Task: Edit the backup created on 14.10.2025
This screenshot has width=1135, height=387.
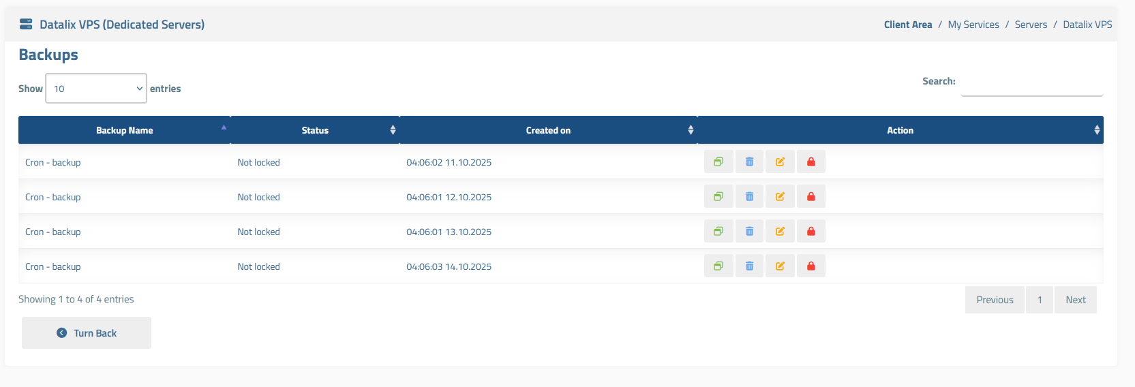Action: tap(780, 266)
